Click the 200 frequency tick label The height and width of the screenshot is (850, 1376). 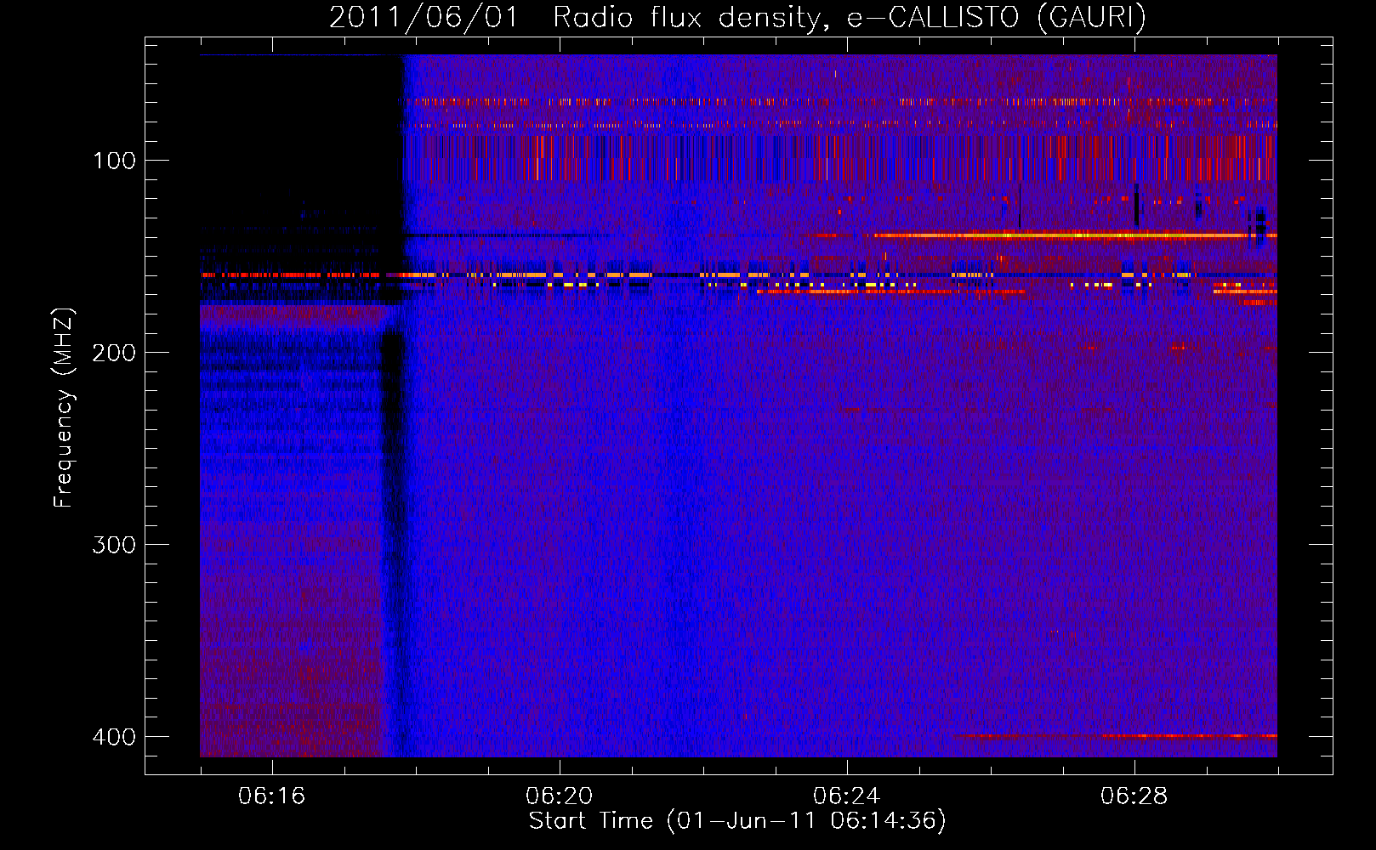(x=114, y=353)
